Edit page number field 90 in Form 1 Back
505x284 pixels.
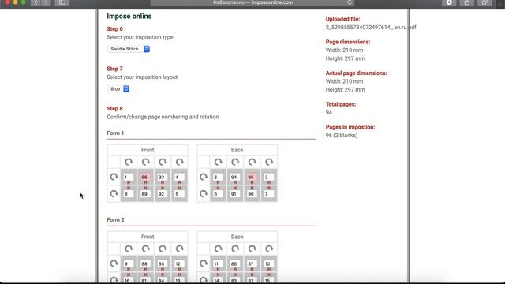252,194
